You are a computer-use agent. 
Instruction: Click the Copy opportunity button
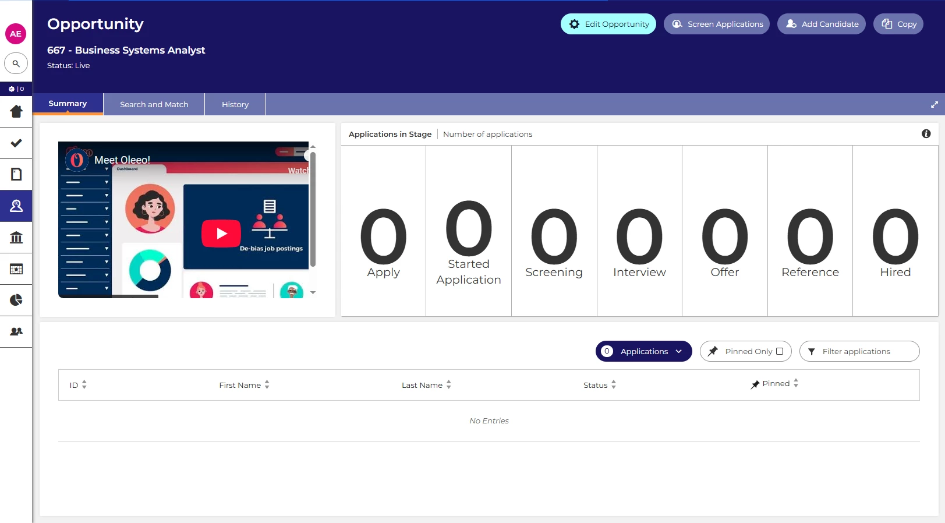[898, 24]
